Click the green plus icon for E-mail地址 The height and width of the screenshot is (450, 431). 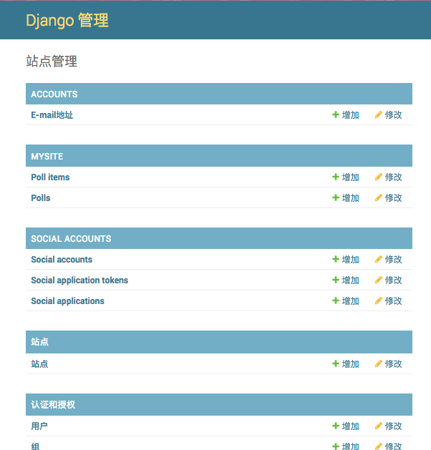tap(335, 114)
